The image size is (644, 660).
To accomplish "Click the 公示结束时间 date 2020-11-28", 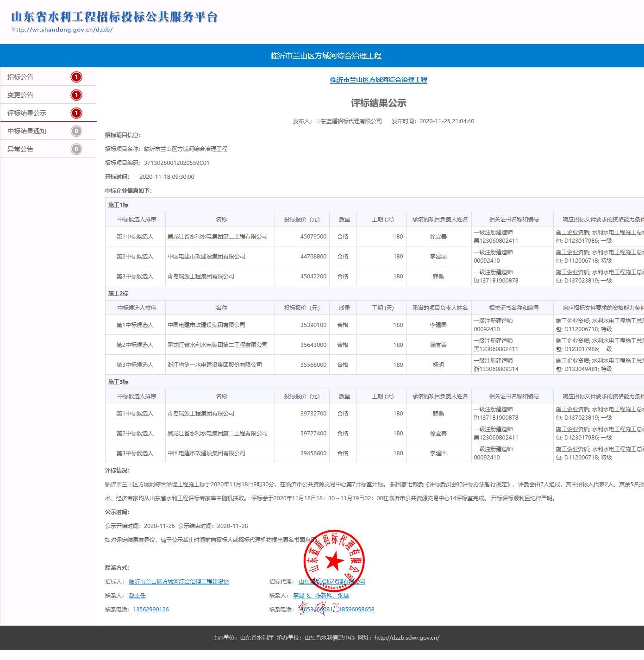I will pyautogui.click(x=232, y=526).
